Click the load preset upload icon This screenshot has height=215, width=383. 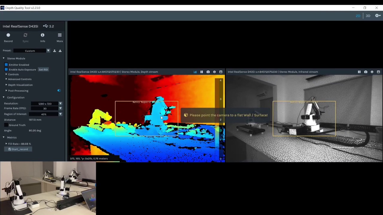tap(54, 51)
